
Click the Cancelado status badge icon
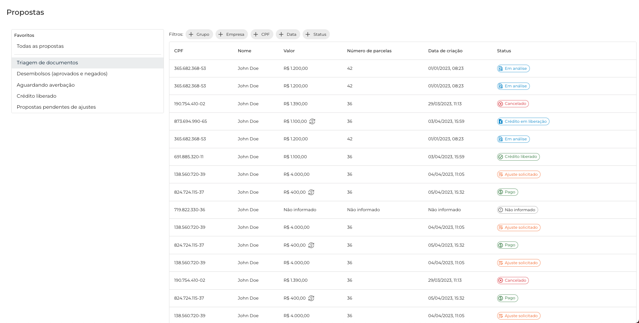pos(501,104)
